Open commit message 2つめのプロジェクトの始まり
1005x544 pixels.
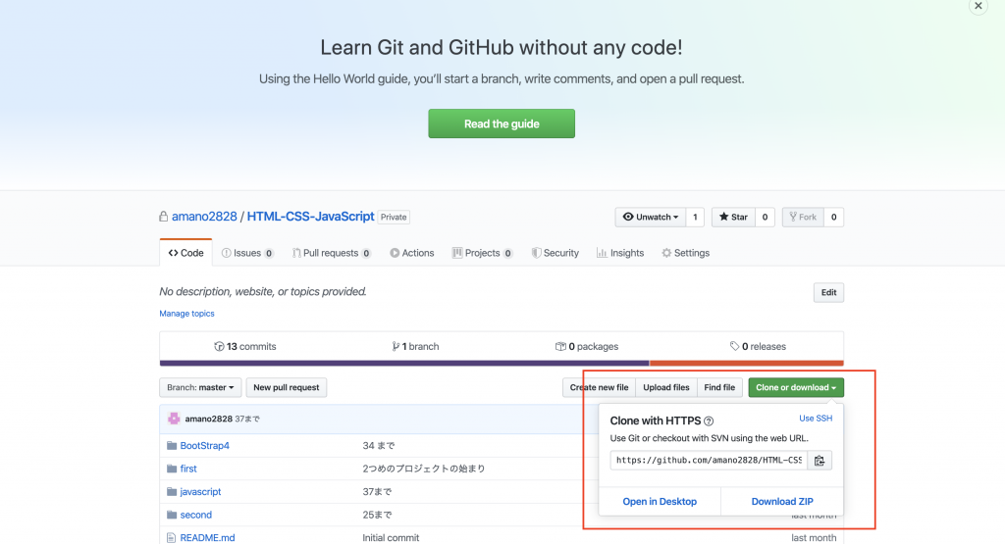(x=424, y=469)
